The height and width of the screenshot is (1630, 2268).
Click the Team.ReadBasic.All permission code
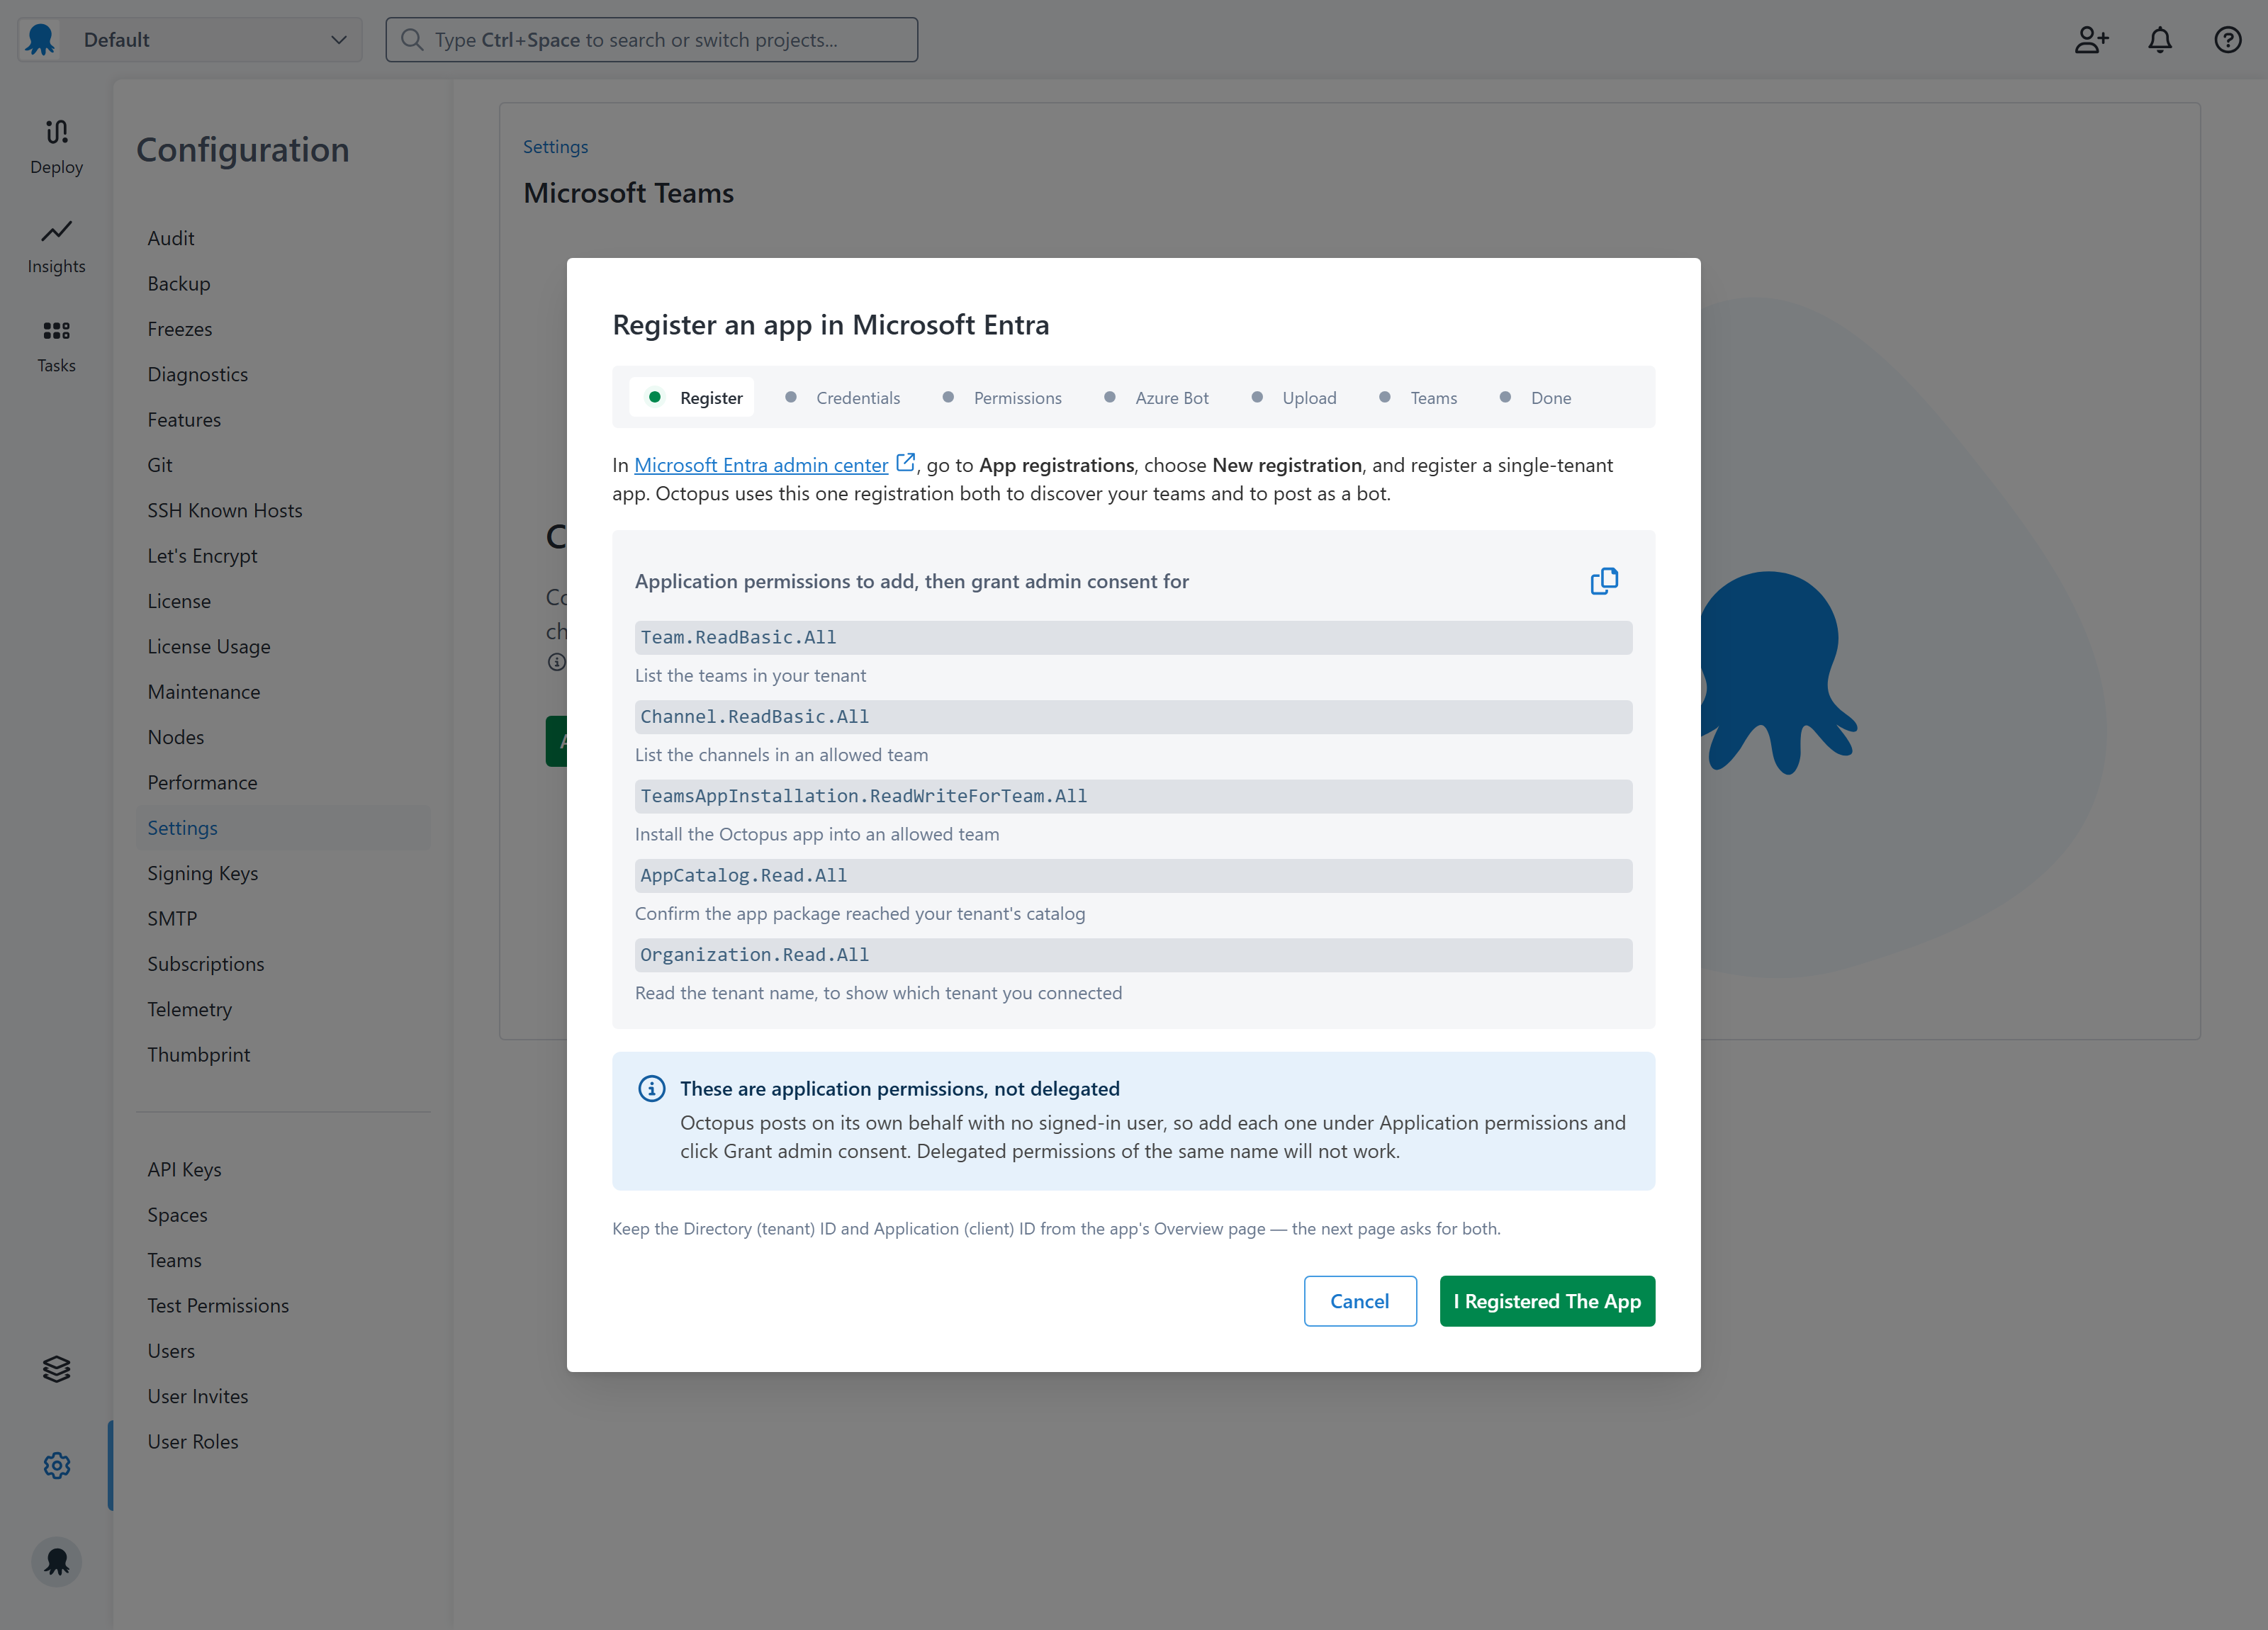click(x=1133, y=638)
